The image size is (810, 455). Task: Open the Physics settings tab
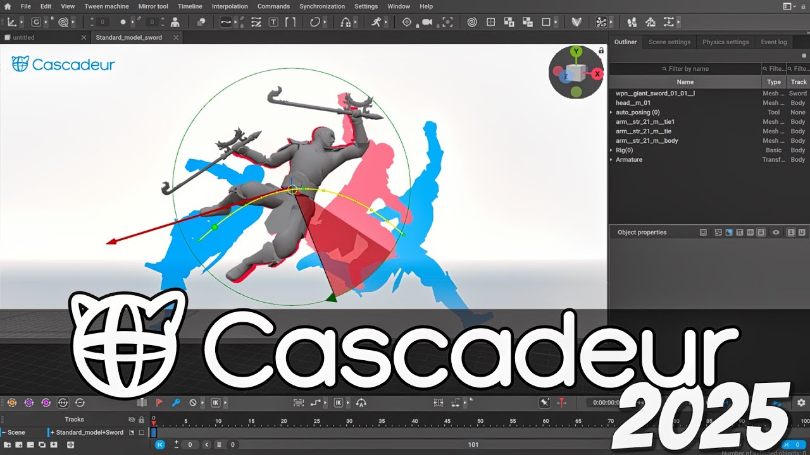(725, 42)
